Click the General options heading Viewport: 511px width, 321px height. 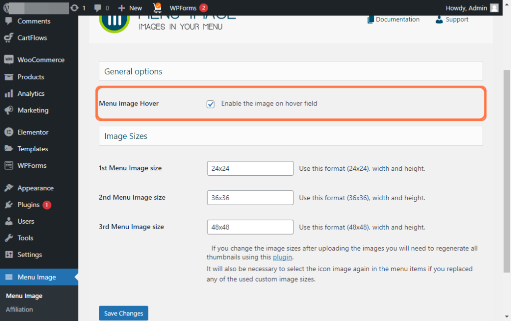(133, 71)
